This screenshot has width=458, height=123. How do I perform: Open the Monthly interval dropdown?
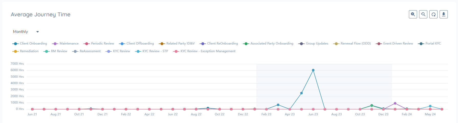click(26, 32)
